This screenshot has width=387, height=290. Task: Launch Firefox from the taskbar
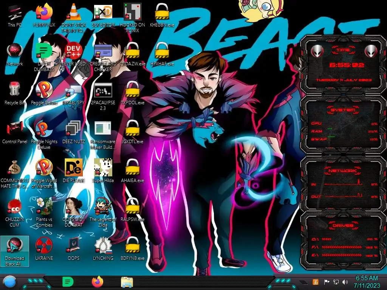click(98, 282)
